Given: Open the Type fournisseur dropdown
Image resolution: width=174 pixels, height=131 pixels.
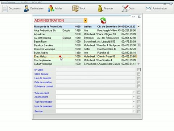Looking at the screenshot, I should point(134,102).
